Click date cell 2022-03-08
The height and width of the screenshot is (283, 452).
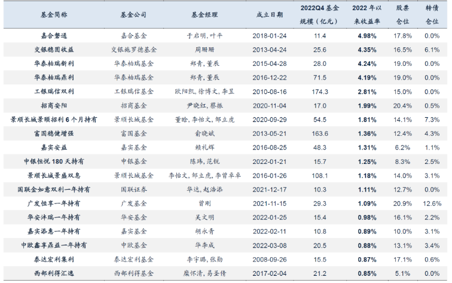270,245
